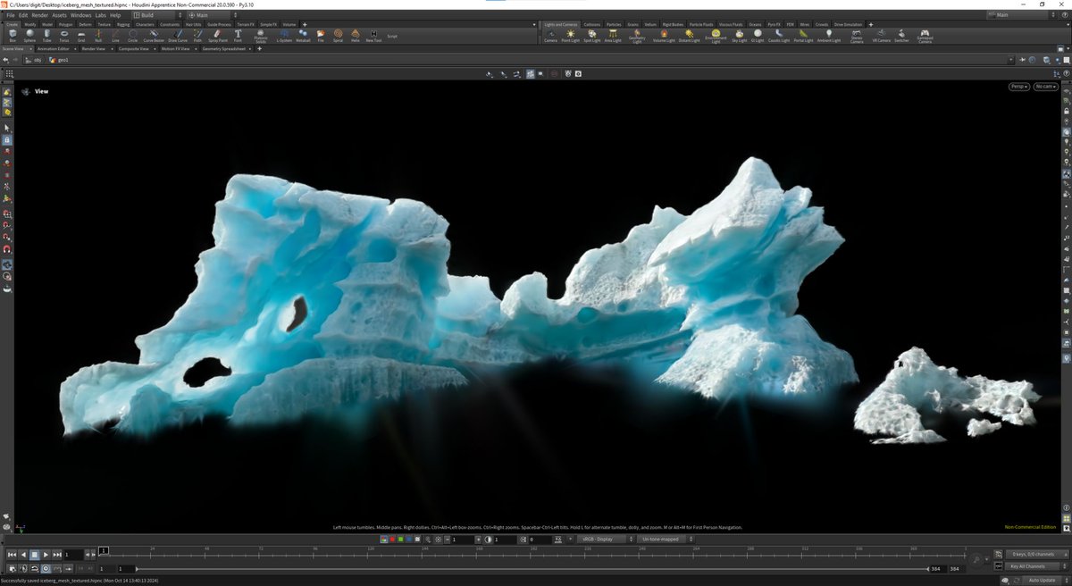The height and width of the screenshot is (586, 1072).
Task: Click the timeline playhead at frame 1
Action: click(104, 550)
